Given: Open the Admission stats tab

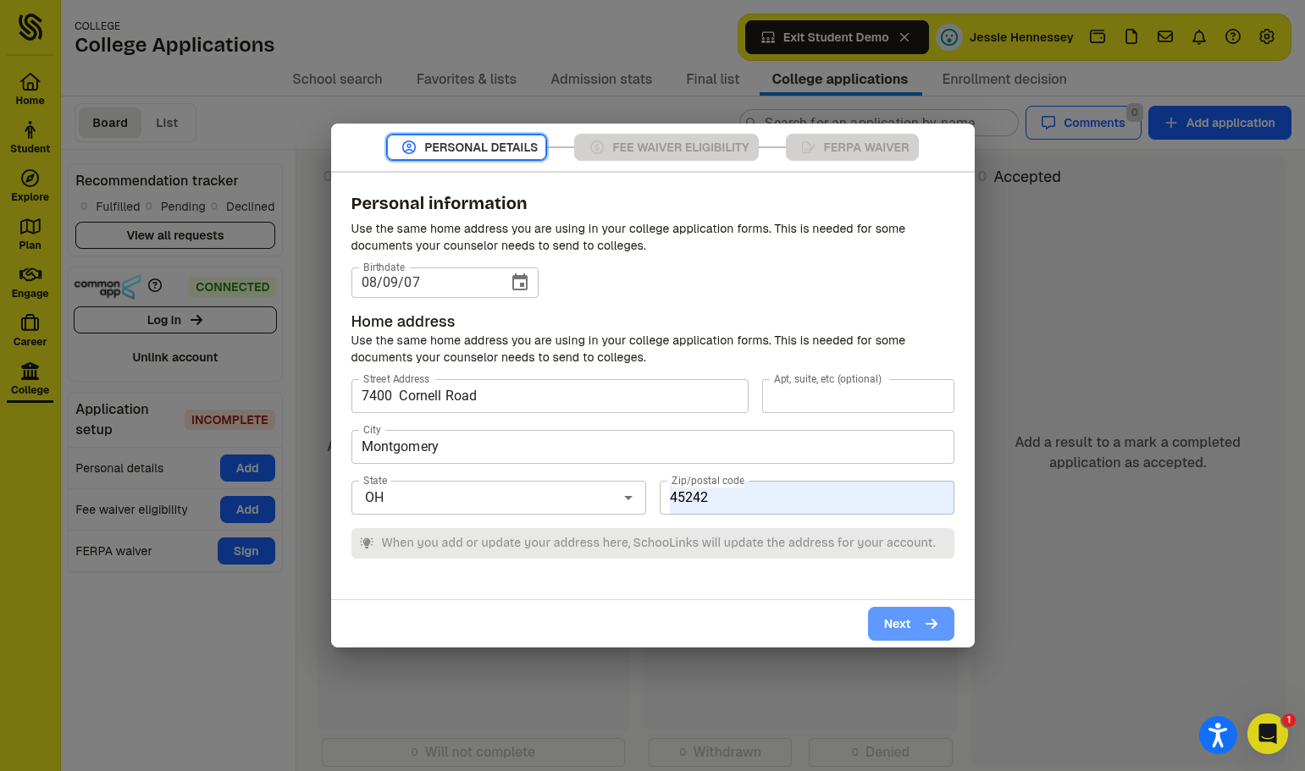Looking at the screenshot, I should [x=601, y=79].
